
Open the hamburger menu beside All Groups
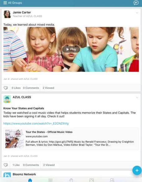tap(5, 3)
